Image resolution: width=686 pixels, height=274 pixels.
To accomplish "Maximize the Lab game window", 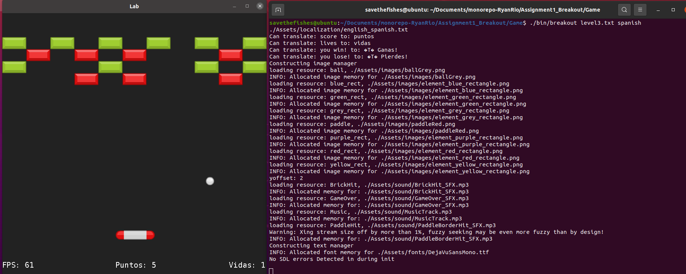I will pos(247,6).
